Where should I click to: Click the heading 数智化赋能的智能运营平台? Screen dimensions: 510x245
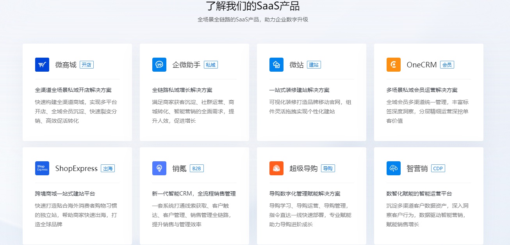[x=419, y=194]
